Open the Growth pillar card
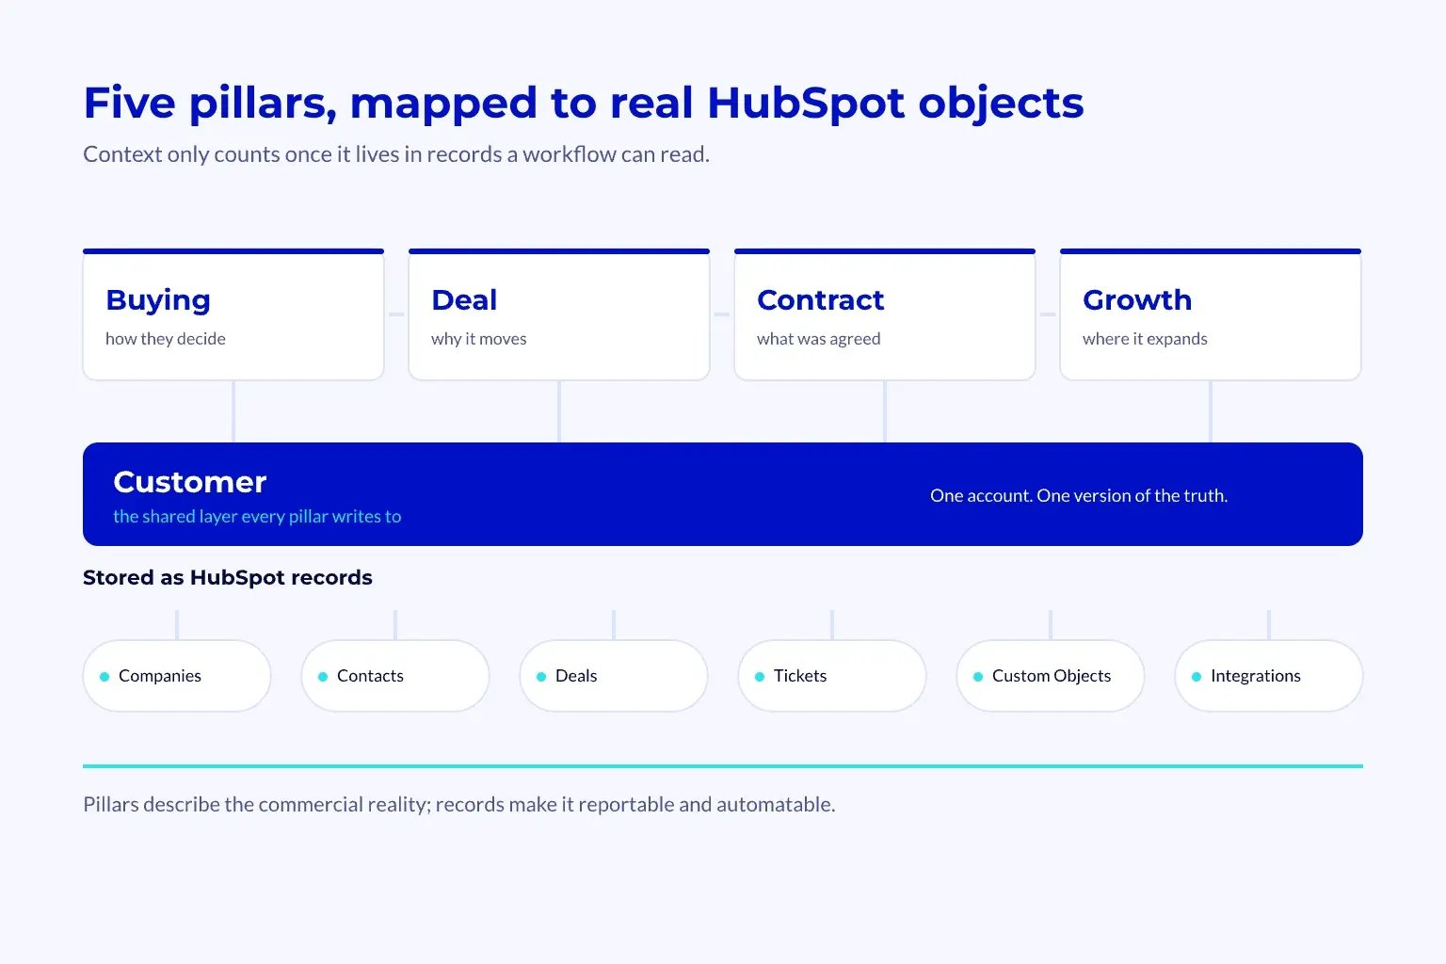The image size is (1446, 964). click(1211, 314)
